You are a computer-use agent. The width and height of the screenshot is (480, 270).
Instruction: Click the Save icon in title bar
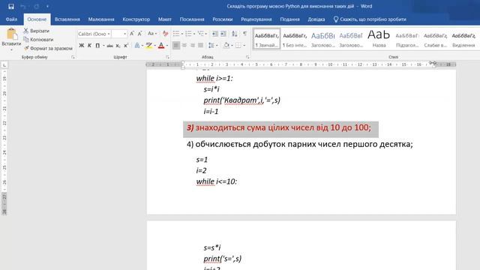(x=11, y=7)
